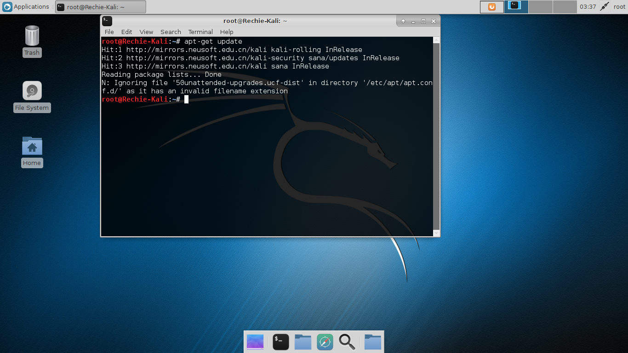Click the last terminal prompt with cursor
This screenshot has width=628, height=353.
click(x=145, y=99)
